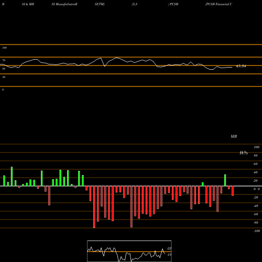Click the MR axis label -100
This screenshot has width=262, height=262.
(257, 231)
